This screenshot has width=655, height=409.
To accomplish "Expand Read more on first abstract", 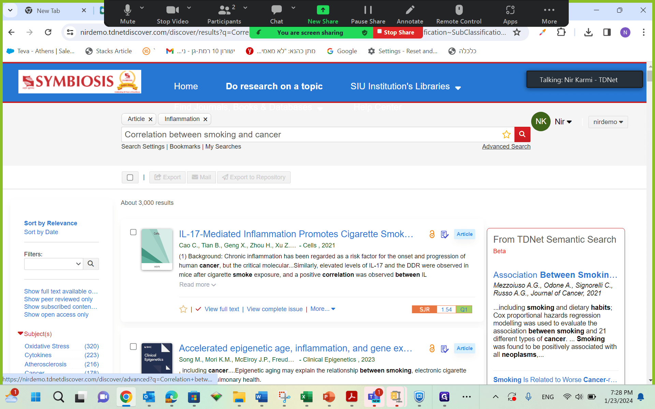I will pos(198,285).
